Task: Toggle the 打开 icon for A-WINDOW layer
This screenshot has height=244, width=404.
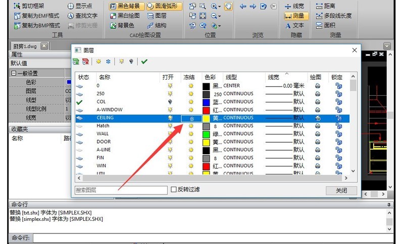Action: point(170,110)
